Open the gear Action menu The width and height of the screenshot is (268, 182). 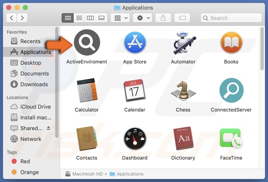(x=142, y=18)
